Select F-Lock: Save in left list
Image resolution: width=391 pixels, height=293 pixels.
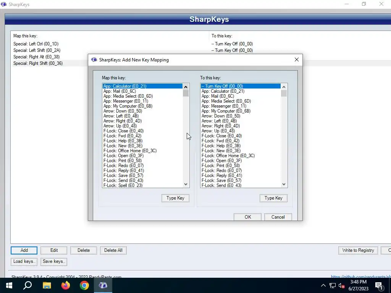tap(142, 175)
